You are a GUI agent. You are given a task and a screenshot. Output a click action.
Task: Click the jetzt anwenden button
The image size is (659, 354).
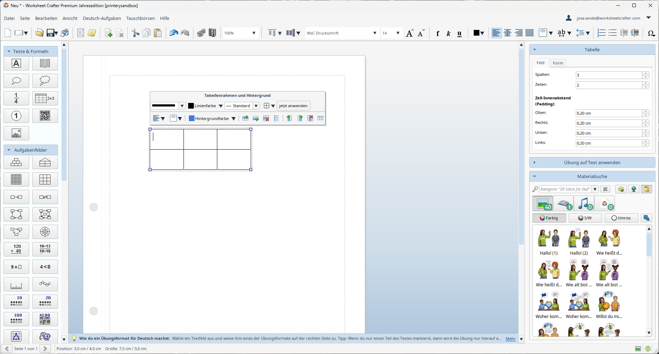pos(293,106)
